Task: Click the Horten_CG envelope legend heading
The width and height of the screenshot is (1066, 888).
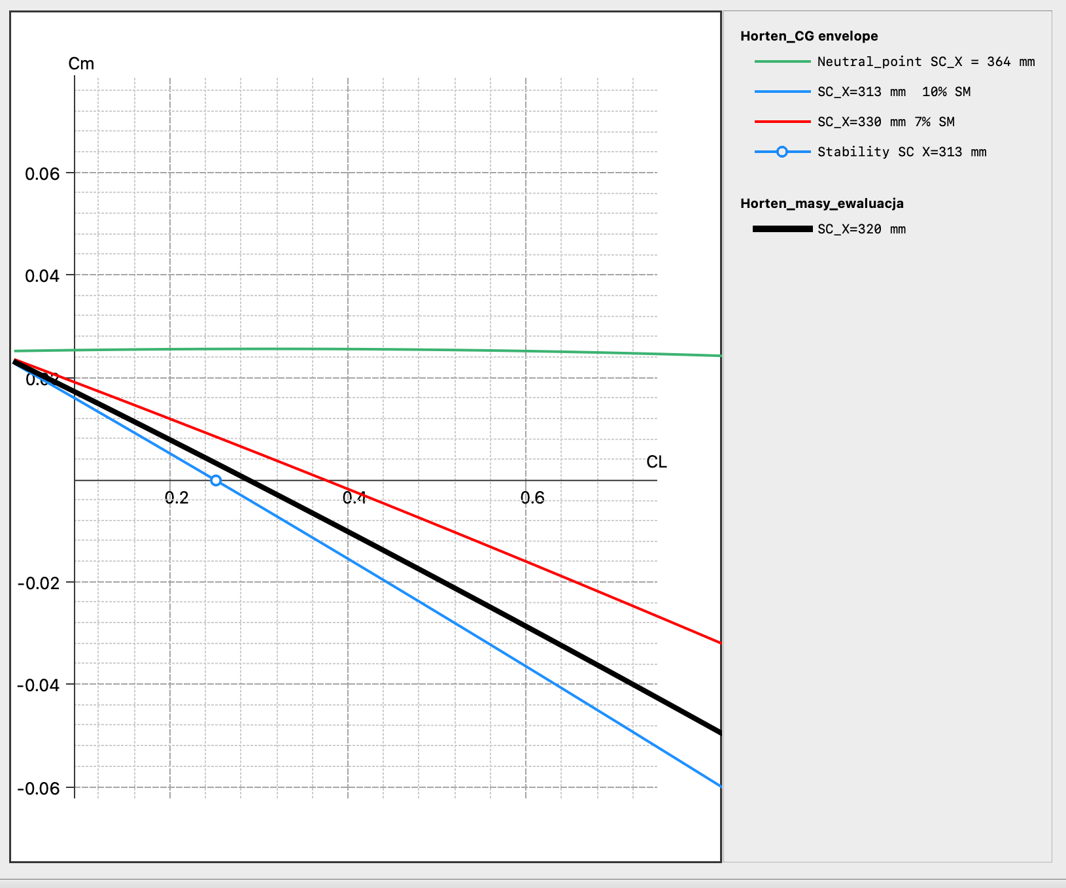Action: click(809, 36)
